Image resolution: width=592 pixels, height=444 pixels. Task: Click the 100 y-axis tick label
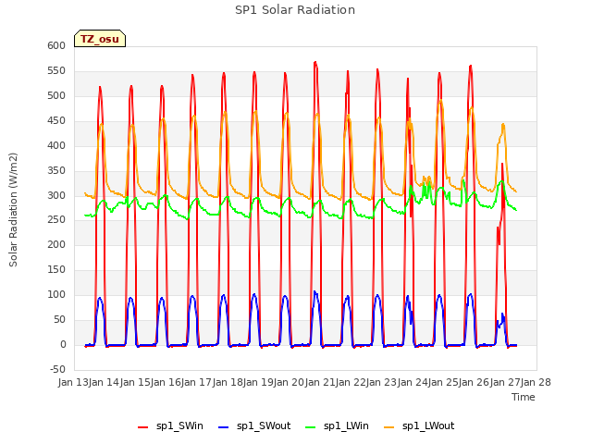pyautogui.click(x=56, y=294)
